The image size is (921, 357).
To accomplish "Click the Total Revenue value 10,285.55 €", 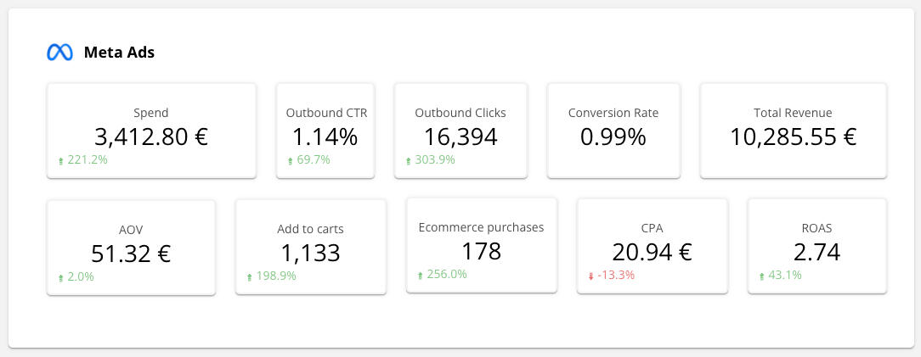I will click(x=793, y=136).
